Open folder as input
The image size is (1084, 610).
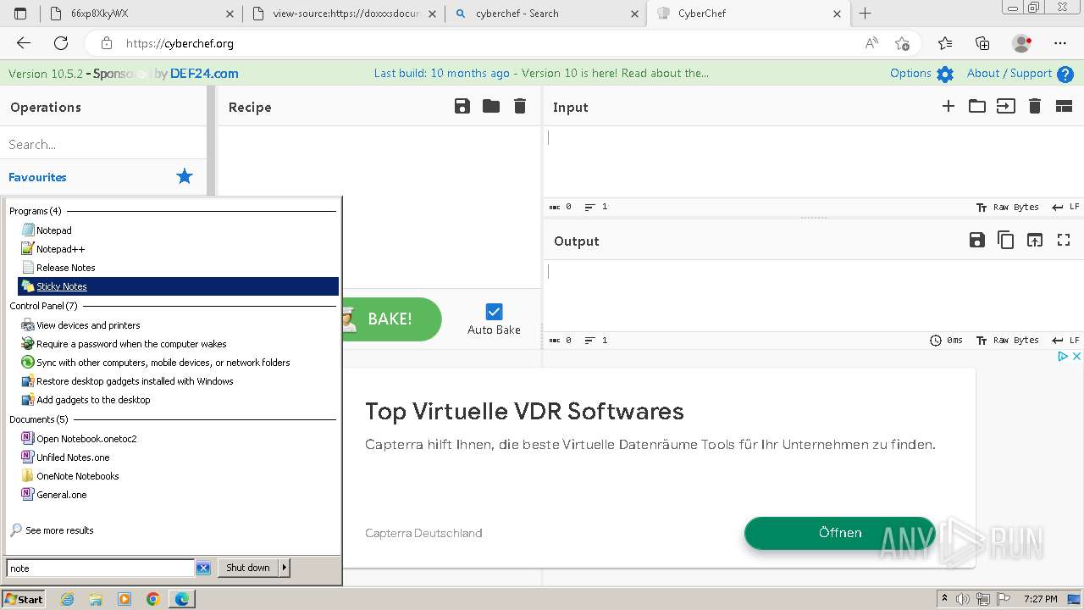pyautogui.click(x=977, y=106)
